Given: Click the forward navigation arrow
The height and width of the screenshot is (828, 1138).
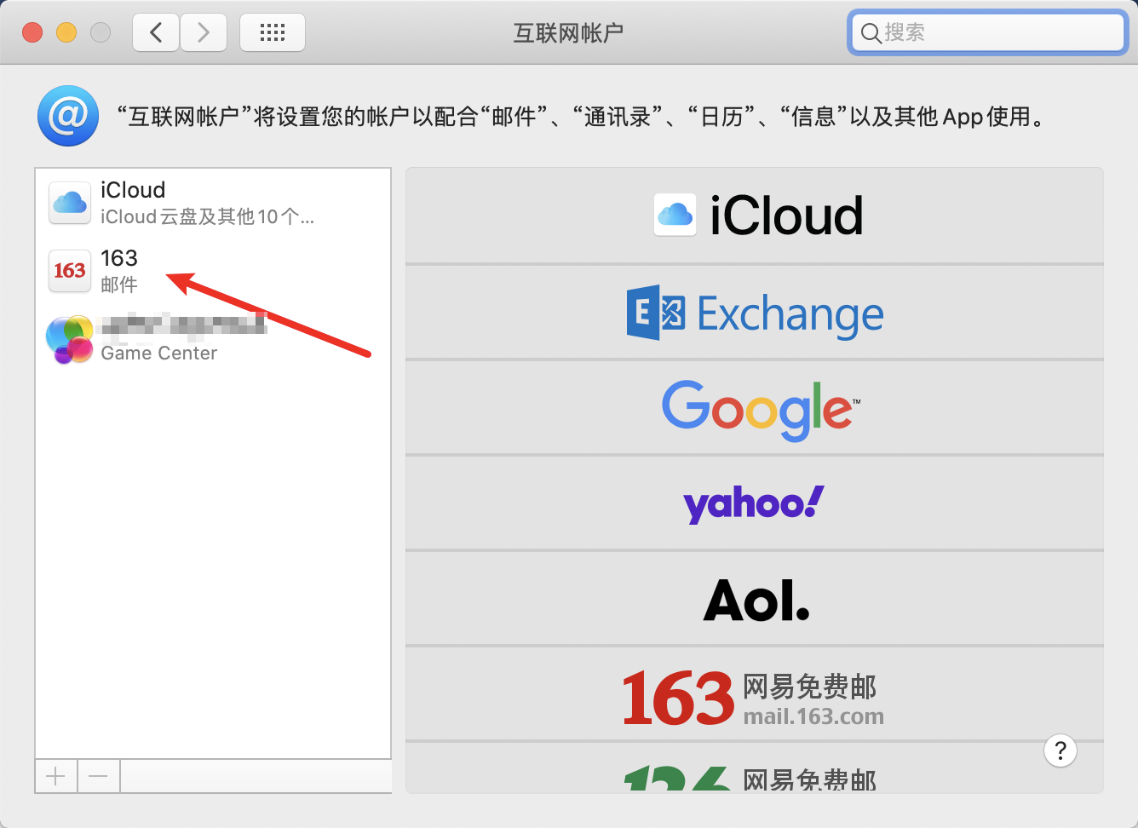Looking at the screenshot, I should coord(204,32).
